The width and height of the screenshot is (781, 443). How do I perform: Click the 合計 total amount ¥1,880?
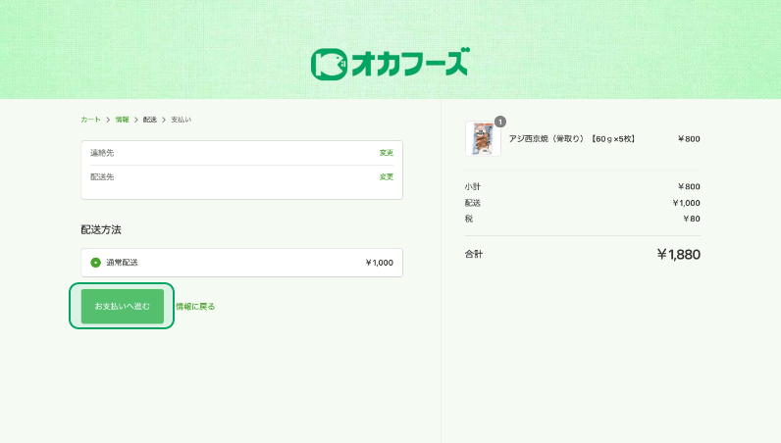pos(678,255)
